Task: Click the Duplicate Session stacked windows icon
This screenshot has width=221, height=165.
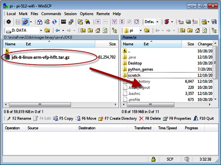Action: (188, 22)
